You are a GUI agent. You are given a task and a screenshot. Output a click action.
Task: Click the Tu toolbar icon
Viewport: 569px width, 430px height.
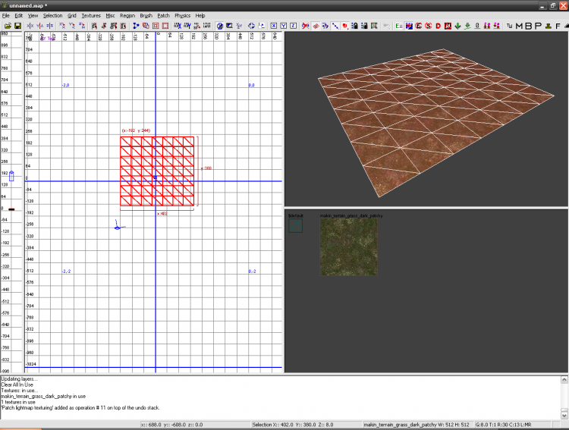pyautogui.click(x=509, y=26)
